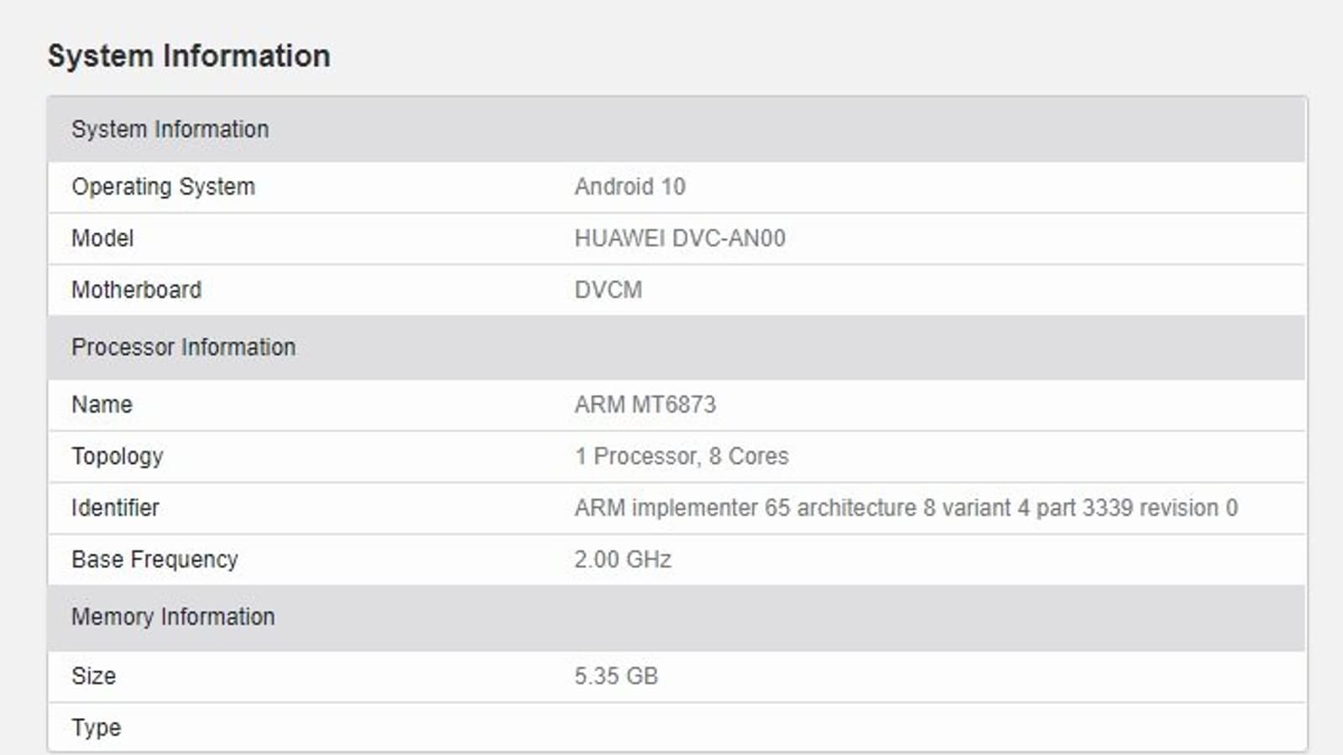Click the processor Name label
This screenshot has width=1343, height=755.
(102, 404)
